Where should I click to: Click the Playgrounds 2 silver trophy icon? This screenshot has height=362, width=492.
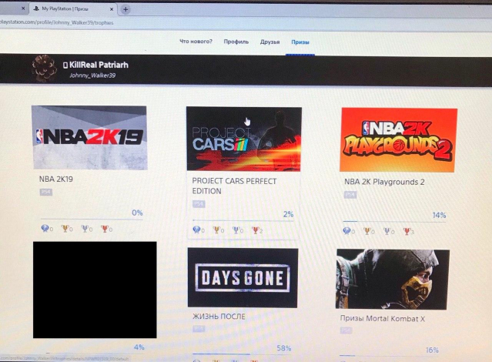[x=387, y=231]
